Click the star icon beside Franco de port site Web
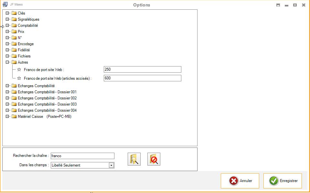The height and width of the screenshot is (193, 310). coord(19,70)
